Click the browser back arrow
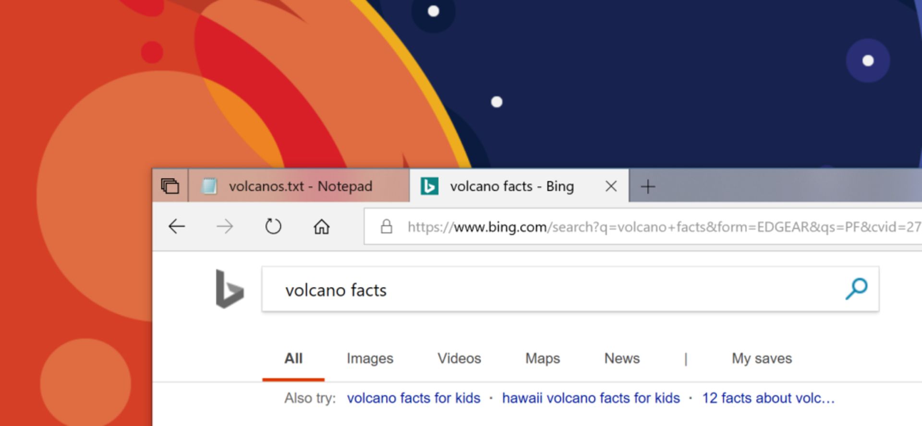The height and width of the screenshot is (426, 922). 177,226
